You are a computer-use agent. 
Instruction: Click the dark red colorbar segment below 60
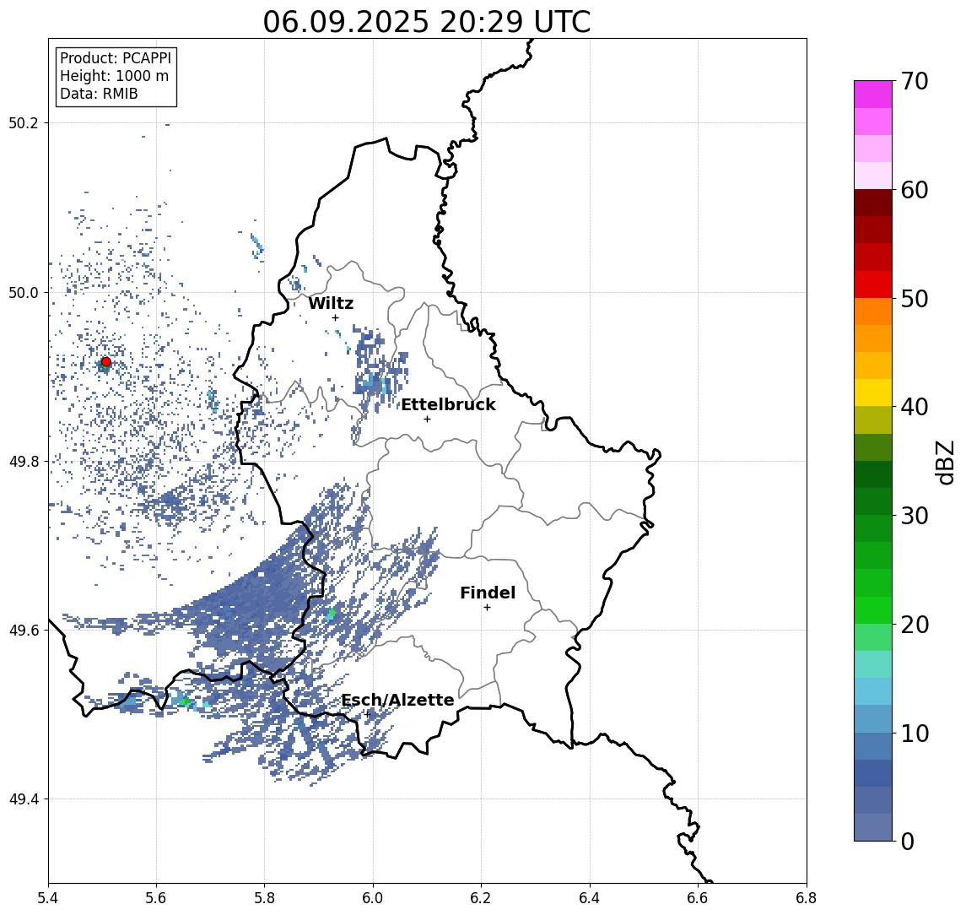click(x=873, y=203)
